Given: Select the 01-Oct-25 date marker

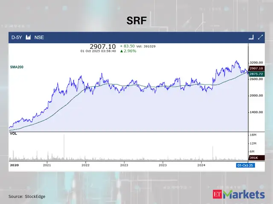Looking at the screenshot, I should click(x=245, y=165).
